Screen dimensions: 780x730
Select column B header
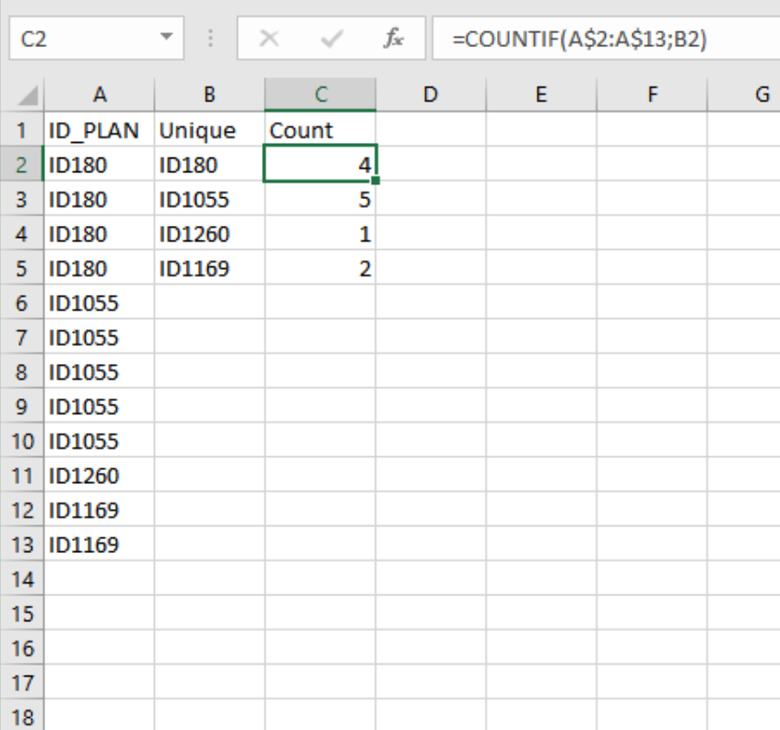click(x=209, y=94)
